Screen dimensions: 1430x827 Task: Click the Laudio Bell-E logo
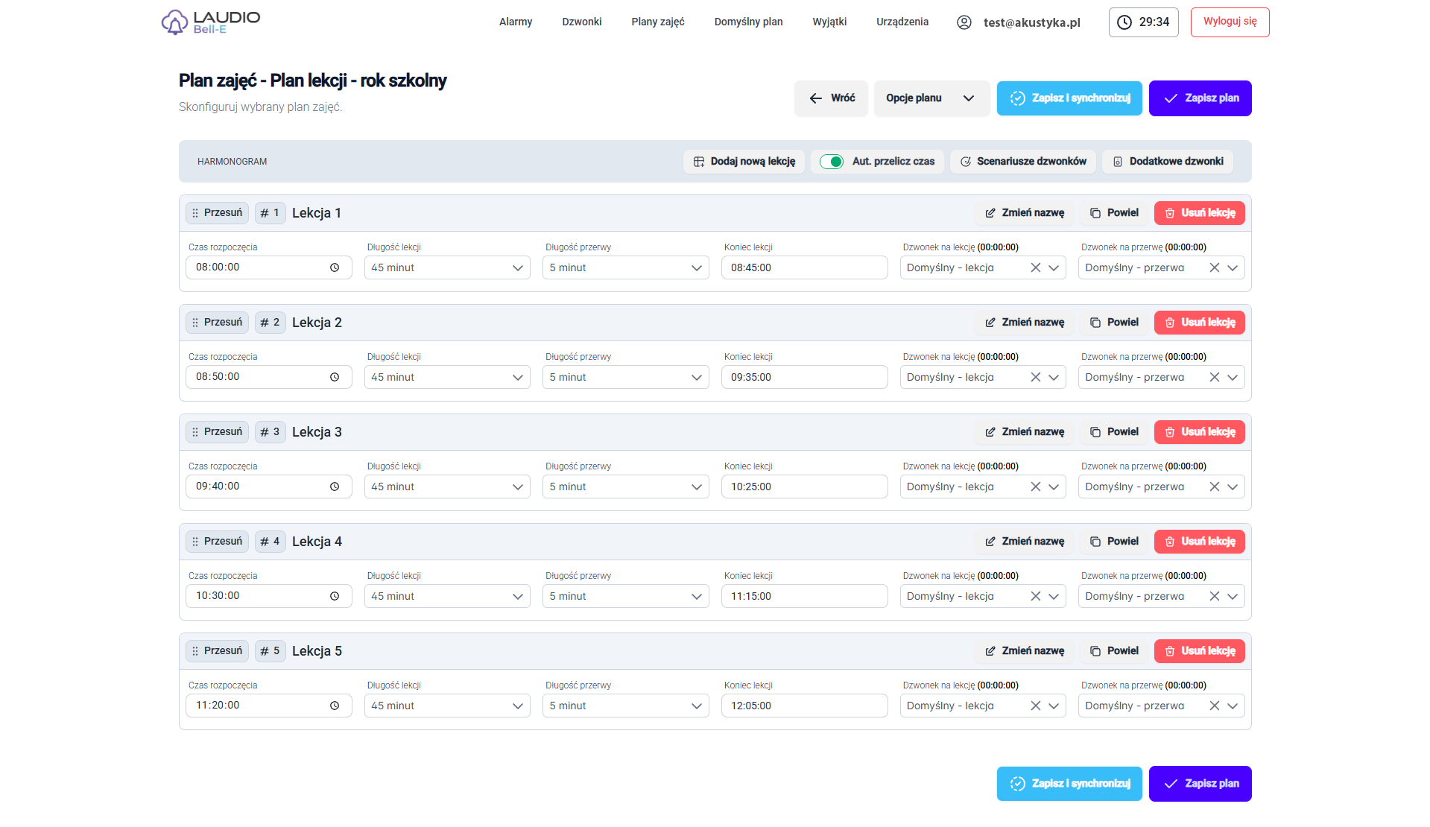(211, 22)
